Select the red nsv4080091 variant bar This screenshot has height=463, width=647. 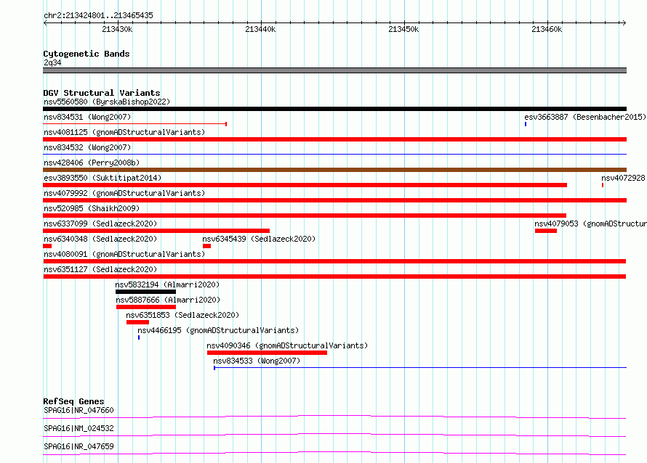(x=334, y=261)
